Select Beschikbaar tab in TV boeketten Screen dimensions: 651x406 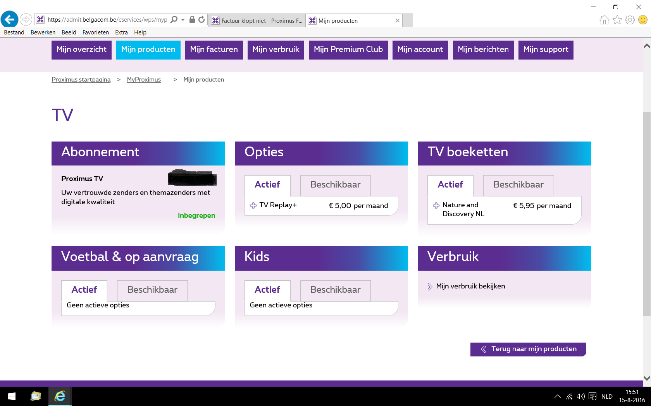click(518, 185)
